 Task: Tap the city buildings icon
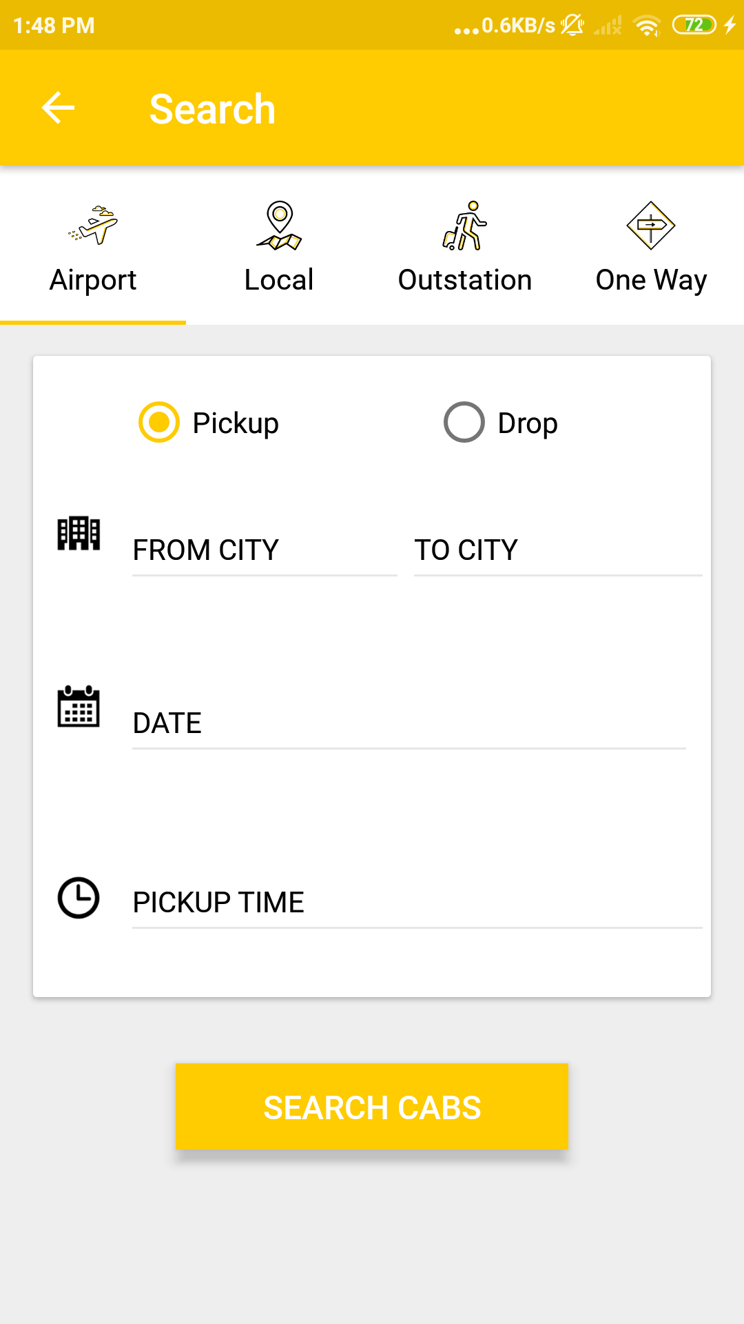click(x=79, y=533)
